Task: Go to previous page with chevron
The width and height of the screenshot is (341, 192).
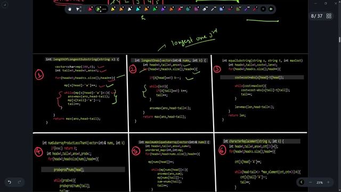Action: (x=302, y=182)
